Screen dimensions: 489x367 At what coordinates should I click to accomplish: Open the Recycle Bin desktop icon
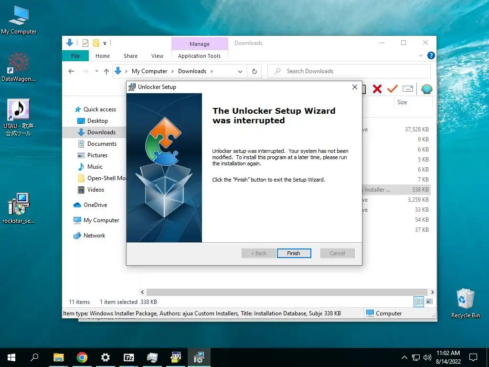465,303
